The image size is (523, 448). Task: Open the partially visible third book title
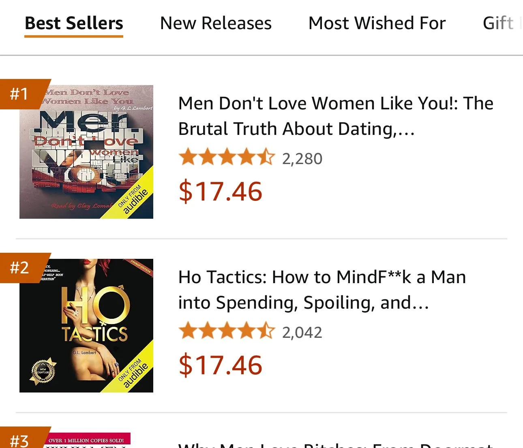336,445
